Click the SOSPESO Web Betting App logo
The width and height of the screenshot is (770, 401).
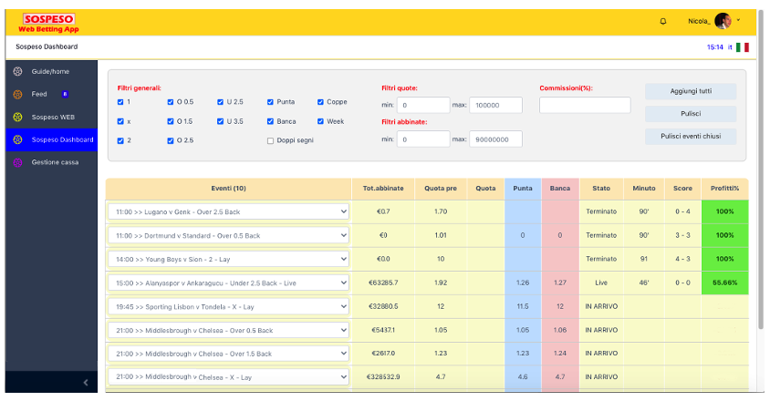49,23
